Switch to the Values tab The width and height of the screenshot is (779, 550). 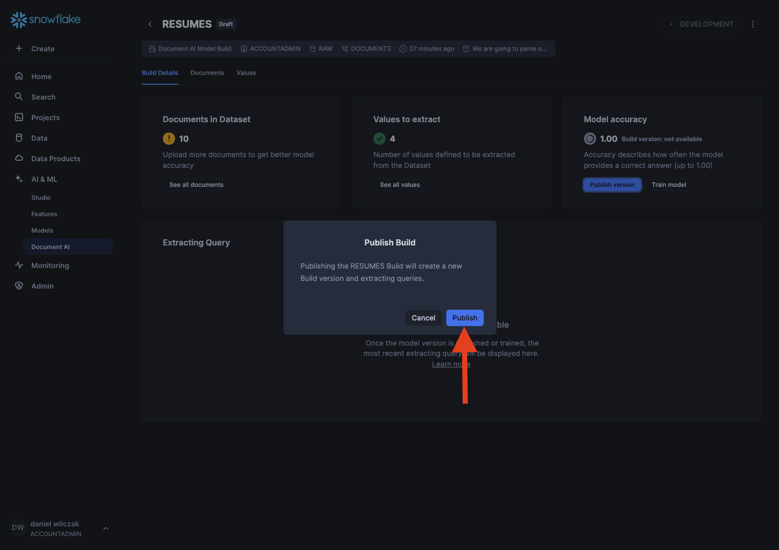click(246, 73)
